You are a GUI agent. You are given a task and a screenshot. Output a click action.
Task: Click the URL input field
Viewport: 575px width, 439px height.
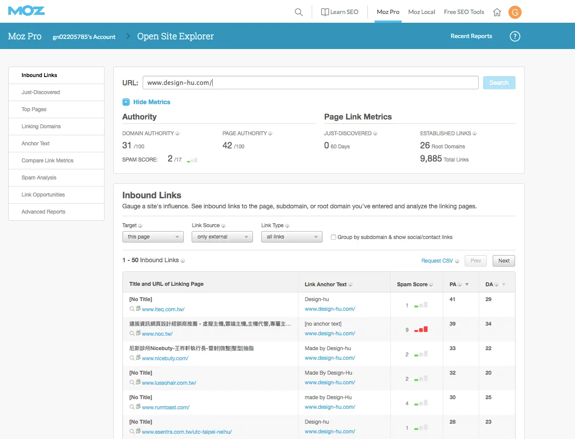click(x=310, y=83)
